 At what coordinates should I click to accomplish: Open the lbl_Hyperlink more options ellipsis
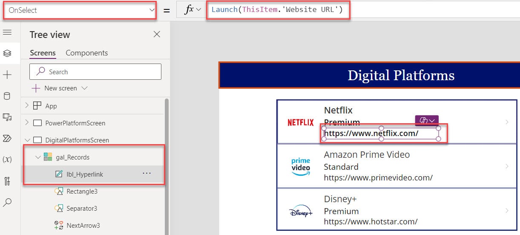click(147, 174)
